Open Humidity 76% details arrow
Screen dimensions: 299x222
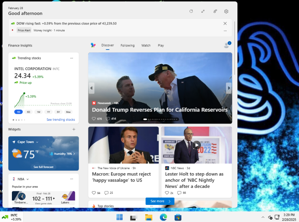(x=74, y=154)
